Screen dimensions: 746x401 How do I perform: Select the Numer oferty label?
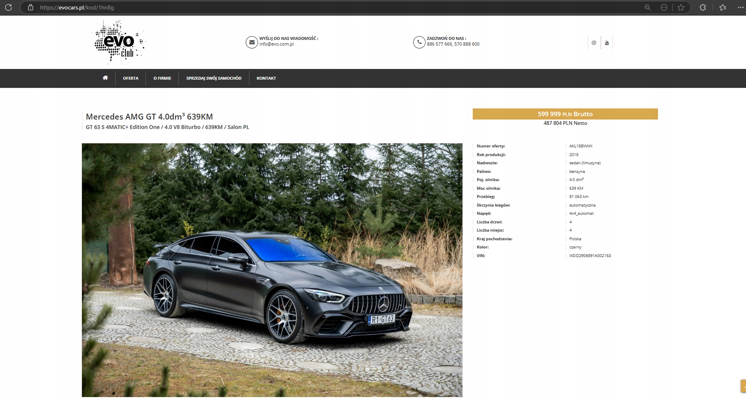[491, 146]
